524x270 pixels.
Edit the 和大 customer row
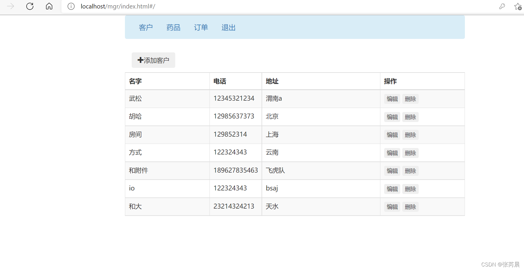coord(392,207)
